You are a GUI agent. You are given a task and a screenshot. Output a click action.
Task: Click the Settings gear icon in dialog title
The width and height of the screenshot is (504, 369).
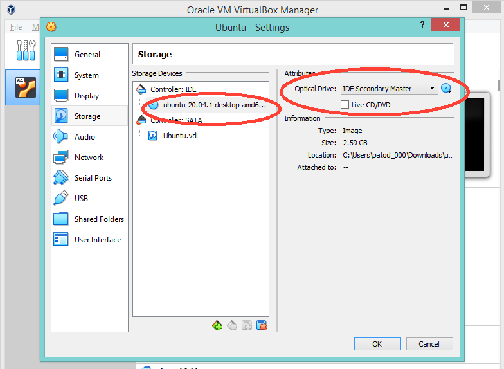(51, 27)
